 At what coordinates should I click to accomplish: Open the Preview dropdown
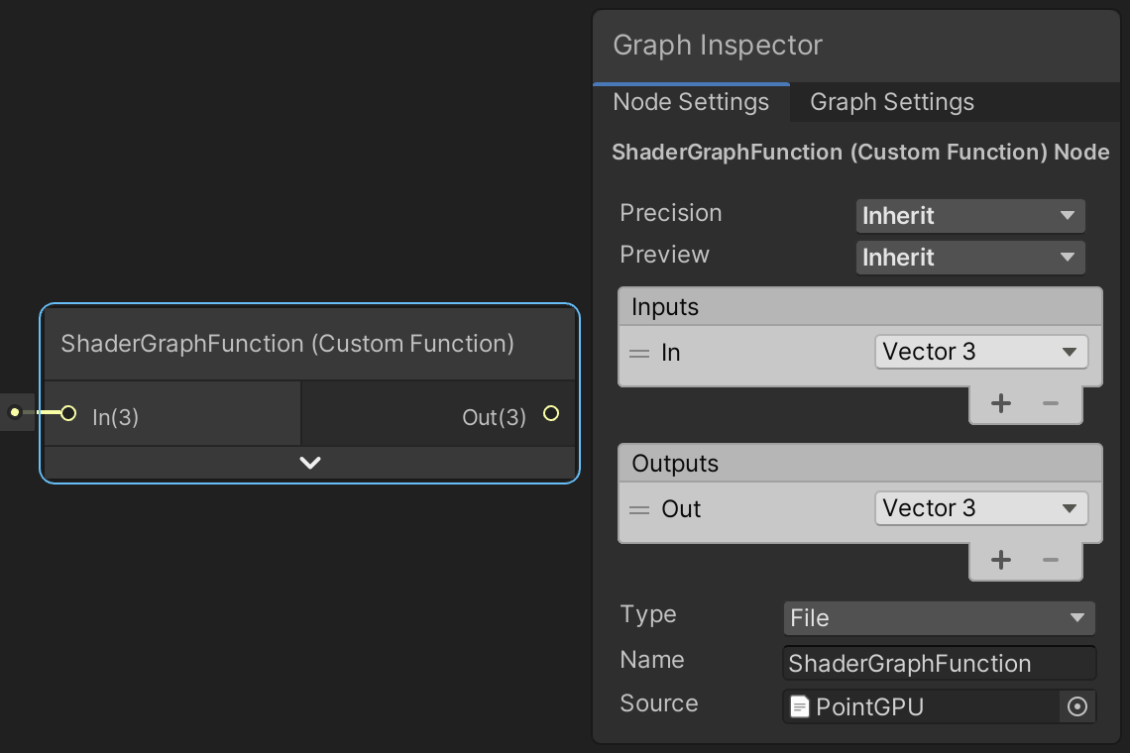pyautogui.click(x=969, y=257)
